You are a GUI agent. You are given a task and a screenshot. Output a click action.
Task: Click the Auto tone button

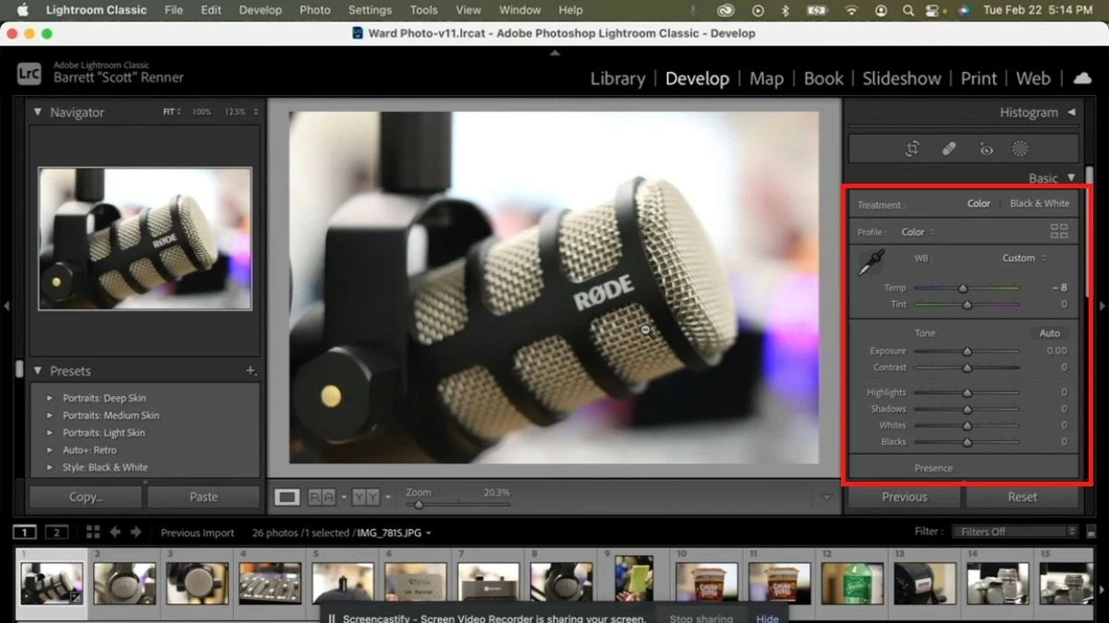pyautogui.click(x=1049, y=332)
